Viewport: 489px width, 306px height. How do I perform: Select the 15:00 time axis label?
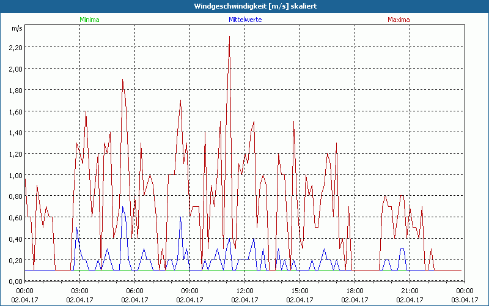[x=300, y=291]
